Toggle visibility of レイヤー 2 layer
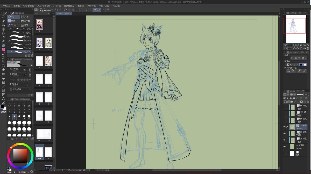The height and width of the screenshot is (174, 311). click(x=284, y=127)
